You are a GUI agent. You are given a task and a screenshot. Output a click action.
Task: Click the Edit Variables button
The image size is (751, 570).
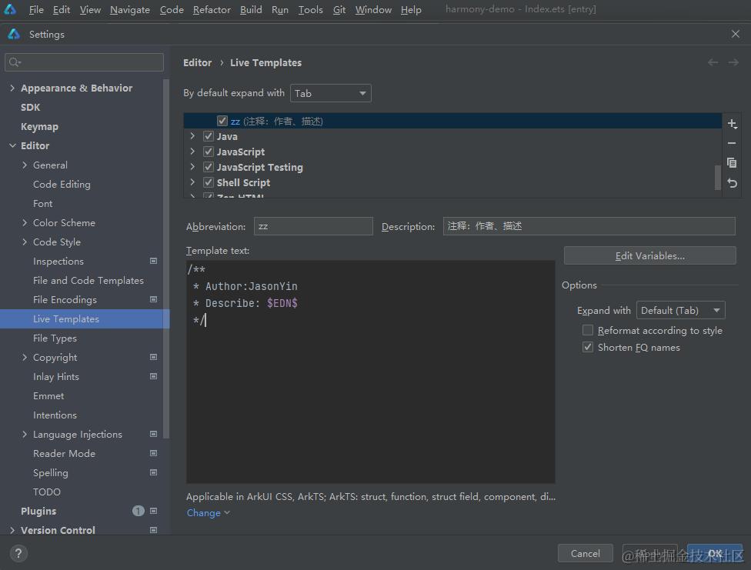pos(649,256)
